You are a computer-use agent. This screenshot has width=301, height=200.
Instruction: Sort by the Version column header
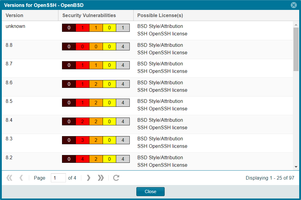point(30,15)
